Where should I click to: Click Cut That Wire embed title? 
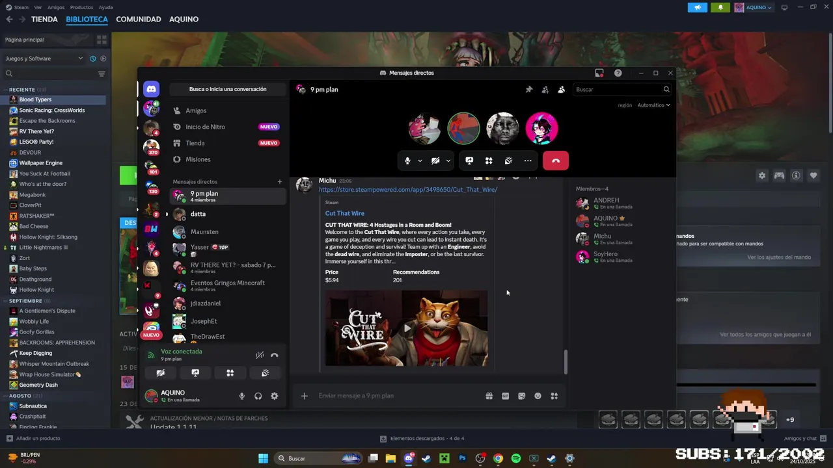pos(345,213)
